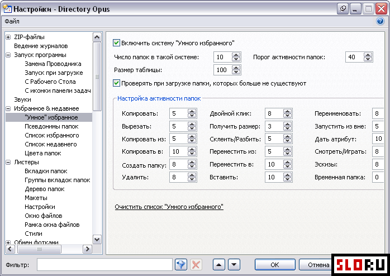Expand the Обмен фотками tree node
390x276 pixels.
click(8, 242)
